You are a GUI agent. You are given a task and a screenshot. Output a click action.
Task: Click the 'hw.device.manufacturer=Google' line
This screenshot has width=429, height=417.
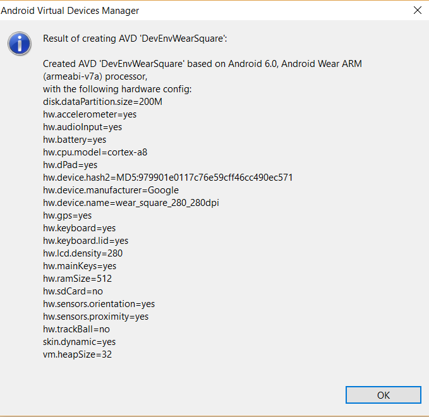[111, 190]
